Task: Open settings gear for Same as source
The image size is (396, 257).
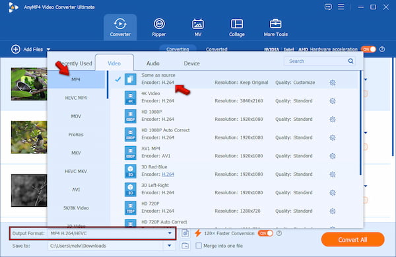Action: (333, 83)
